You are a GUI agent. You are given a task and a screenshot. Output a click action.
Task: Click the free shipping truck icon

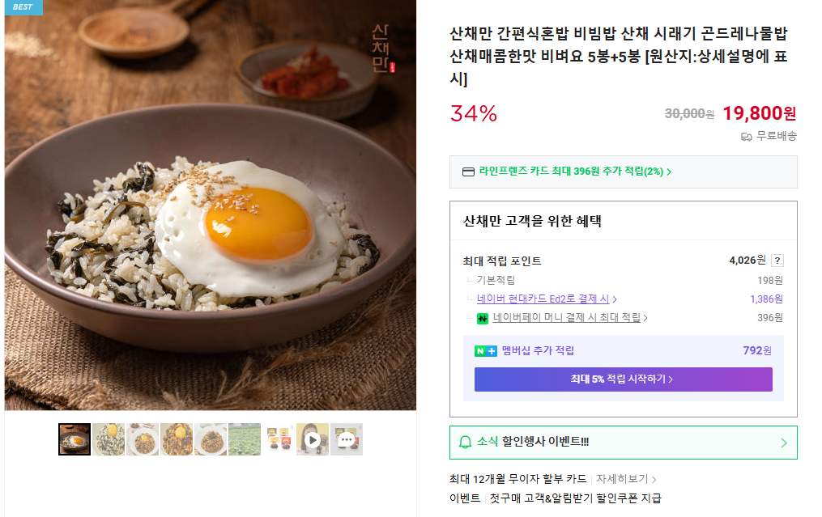[x=747, y=137]
